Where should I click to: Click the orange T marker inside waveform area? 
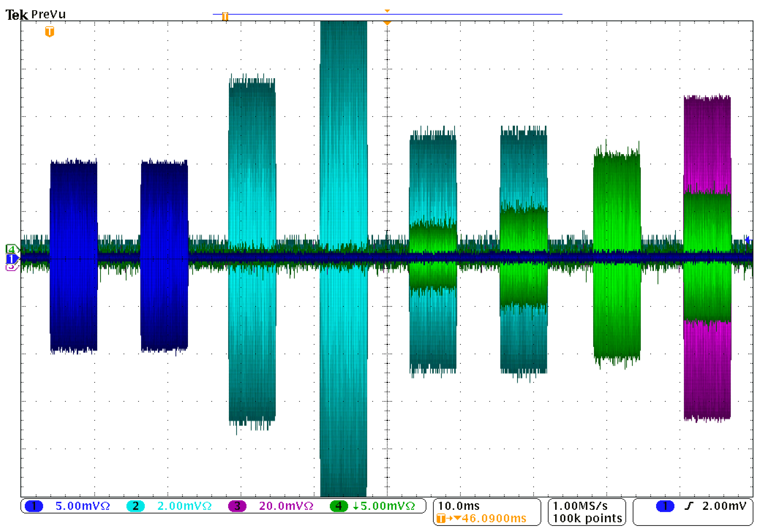49,32
